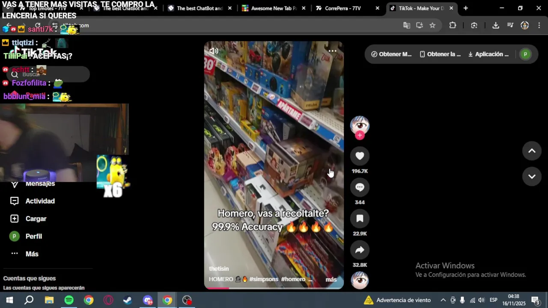Bookmark the video showing 22.9K saves
This screenshot has width=548, height=308.
[x=360, y=219]
